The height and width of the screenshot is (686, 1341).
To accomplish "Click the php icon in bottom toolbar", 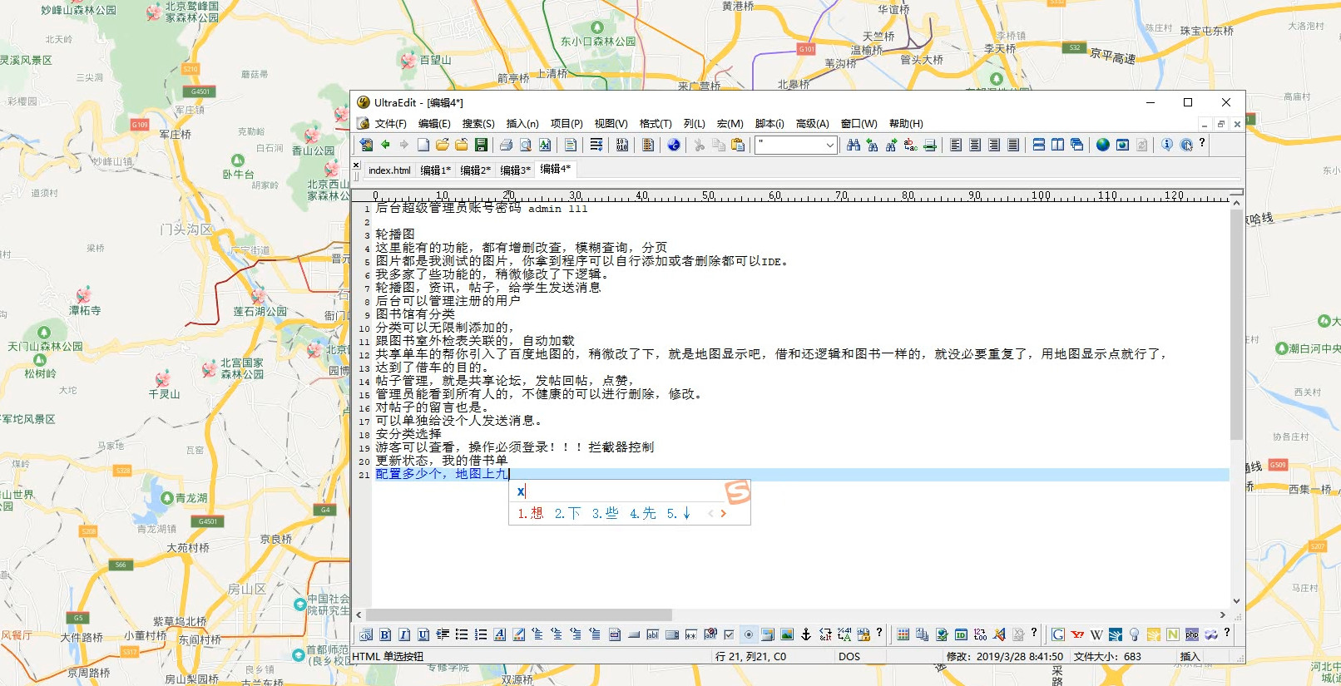I will coord(1192,634).
